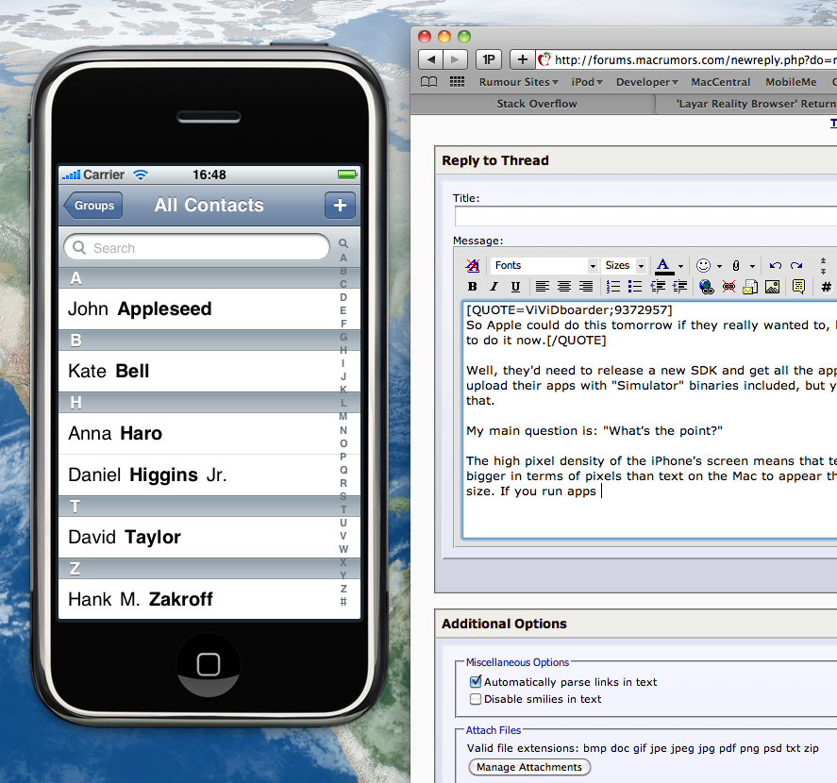Expand Rumour Sites bookmarks menu
The width and height of the screenshot is (837, 783).
point(518,82)
